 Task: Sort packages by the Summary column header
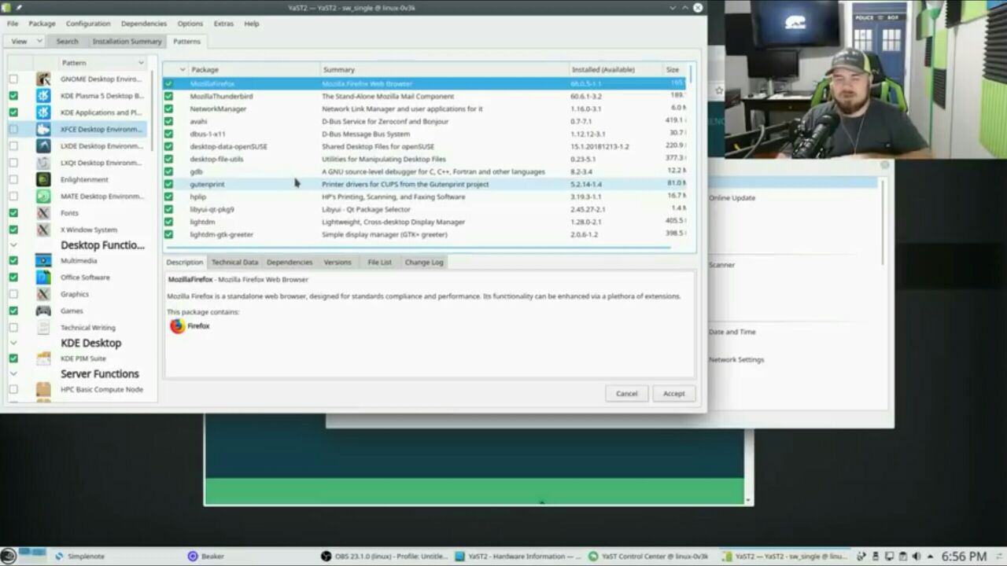444,70
